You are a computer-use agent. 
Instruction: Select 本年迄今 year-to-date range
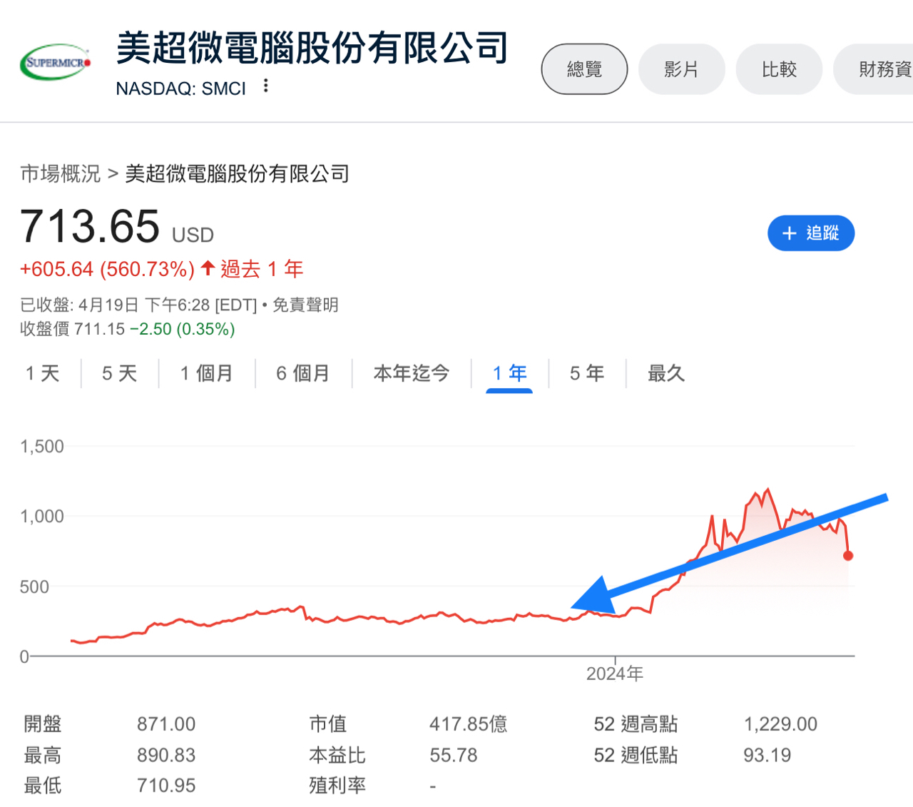point(412,373)
